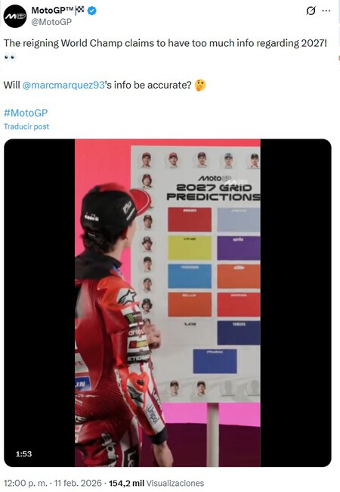Click the red Ducati team box
This screenshot has height=492, width=340.
190,220
